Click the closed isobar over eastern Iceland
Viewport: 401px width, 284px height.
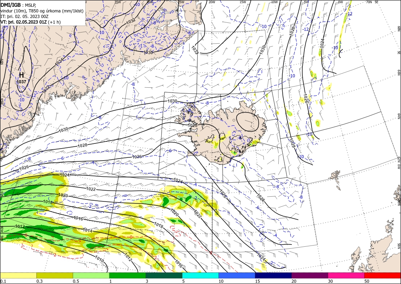click(248, 121)
